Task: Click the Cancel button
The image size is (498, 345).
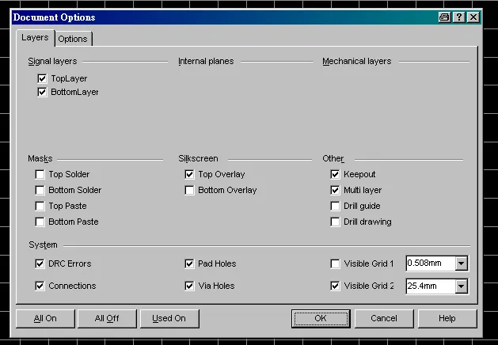Action: [x=384, y=318]
